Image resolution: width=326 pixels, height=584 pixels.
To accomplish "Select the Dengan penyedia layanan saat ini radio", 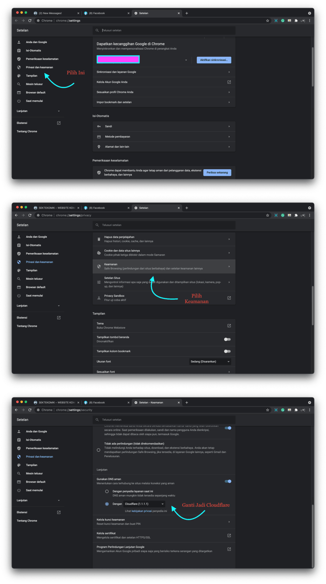I will coord(107,491).
